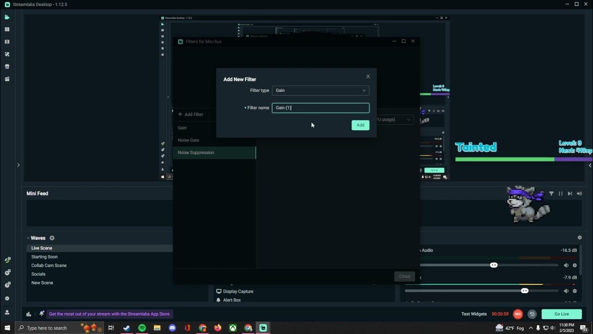
Task: Open the Streamlabs App Store promo message
Action: tap(110, 314)
